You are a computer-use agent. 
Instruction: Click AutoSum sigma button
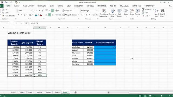147,10
